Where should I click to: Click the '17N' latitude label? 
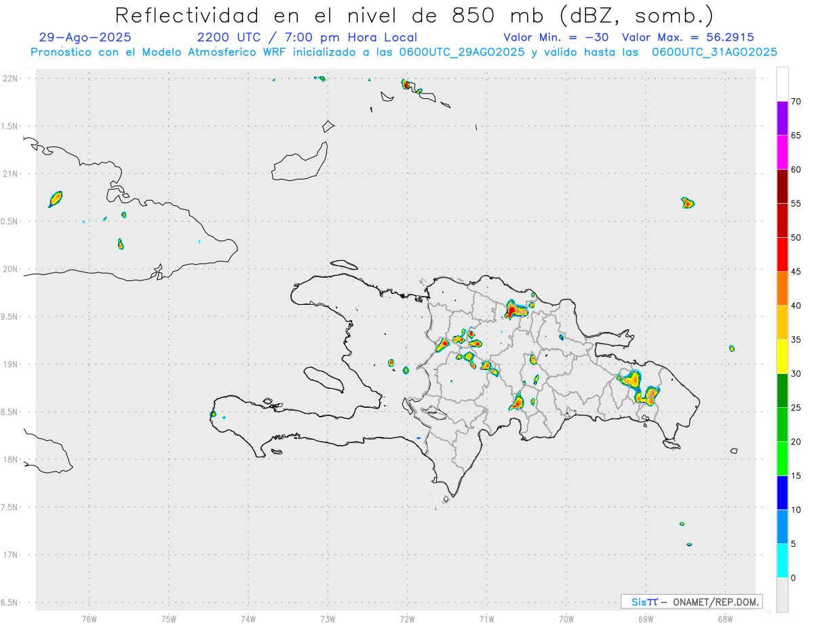coord(9,555)
